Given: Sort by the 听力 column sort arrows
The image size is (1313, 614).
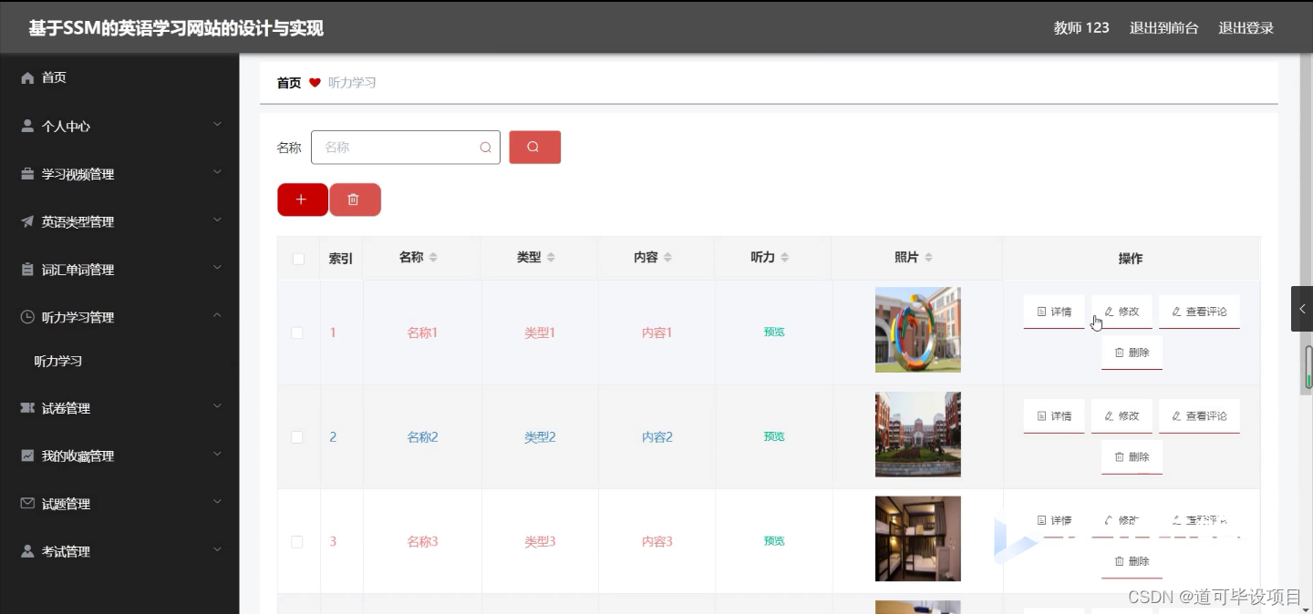Looking at the screenshot, I should click(x=784, y=258).
